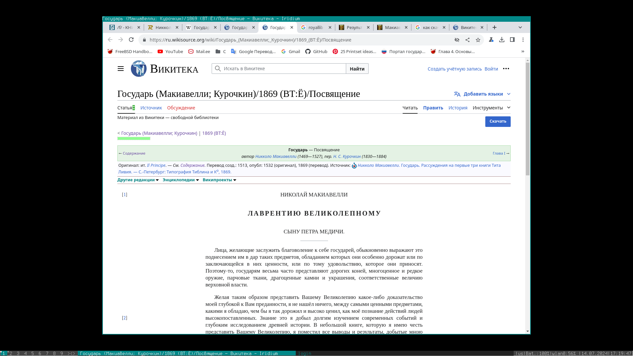Follow the Глава I next chapter link
The height and width of the screenshot is (356, 633).
[499, 153]
